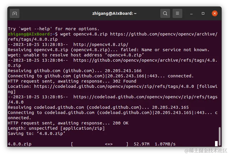Screen dimensions: 229x155
Task: Click the window title zhigang@AIxBoard
Action: pos(114,13)
